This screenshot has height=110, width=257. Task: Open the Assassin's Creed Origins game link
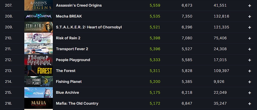[x=79, y=5]
